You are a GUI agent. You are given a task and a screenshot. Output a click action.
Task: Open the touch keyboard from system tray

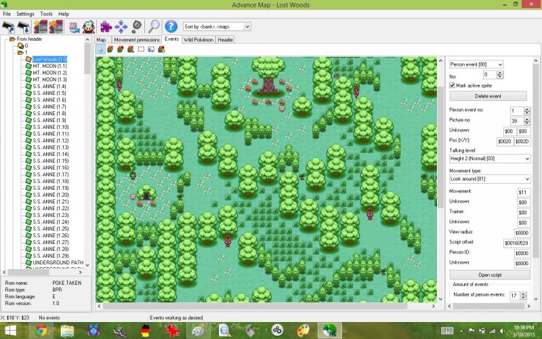(447, 331)
